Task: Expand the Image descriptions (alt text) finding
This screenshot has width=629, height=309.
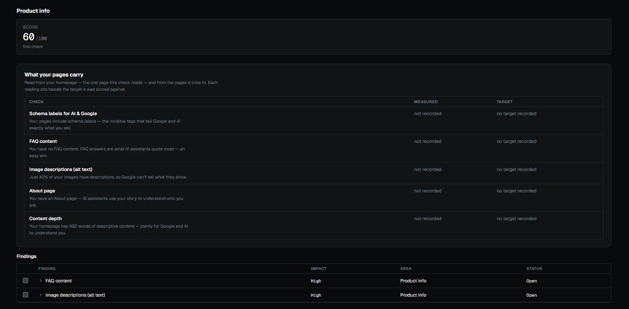Action: pos(41,295)
